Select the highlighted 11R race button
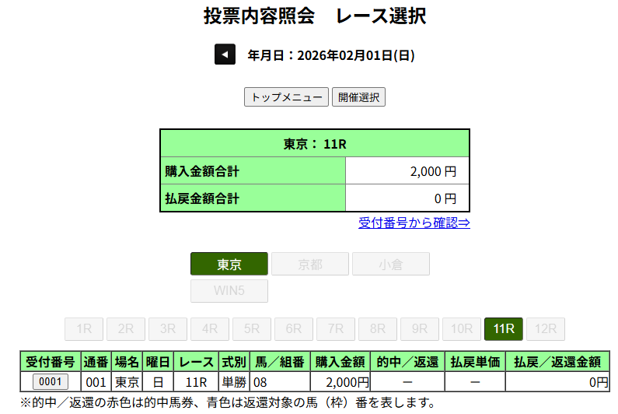Screen dimensions: 618x414 (504, 329)
